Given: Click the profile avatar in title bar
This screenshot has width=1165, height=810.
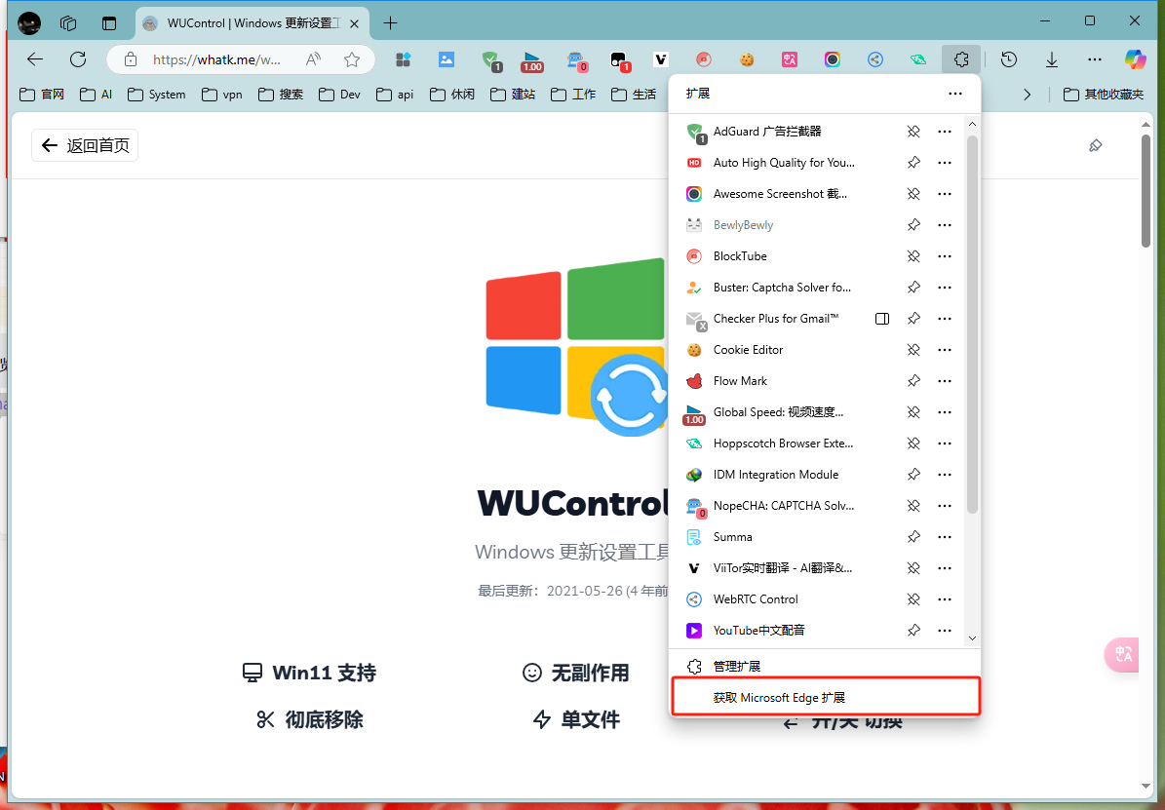Looking at the screenshot, I should click(x=29, y=23).
